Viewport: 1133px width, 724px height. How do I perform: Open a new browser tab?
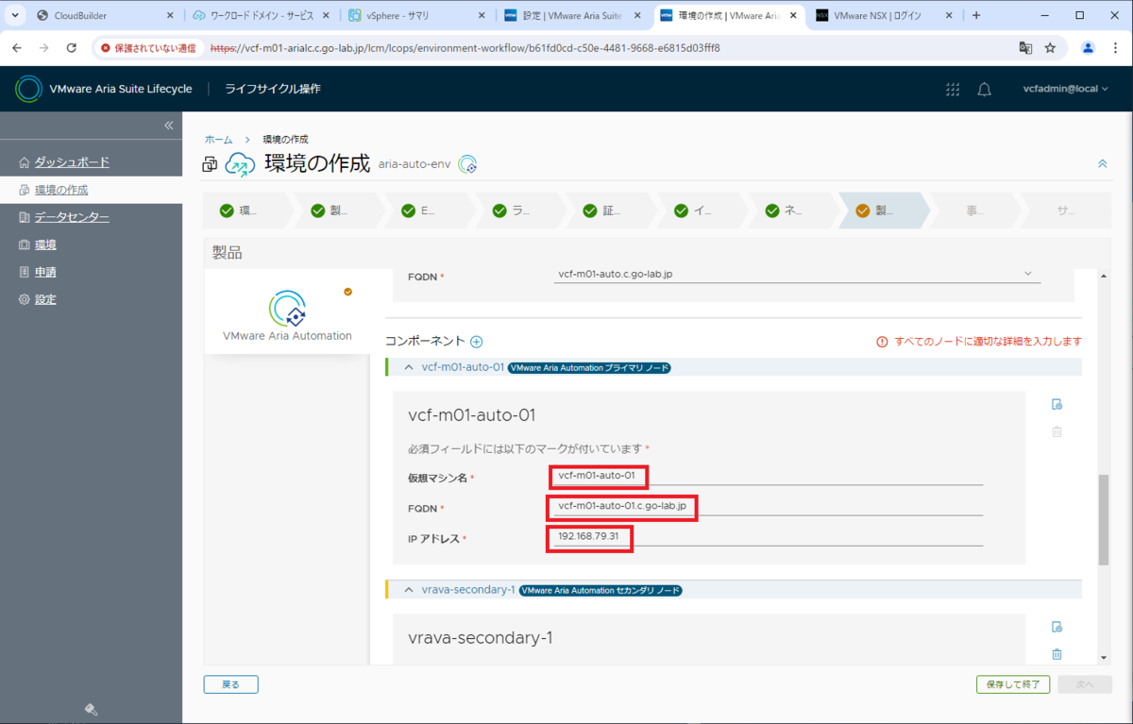pos(976,15)
